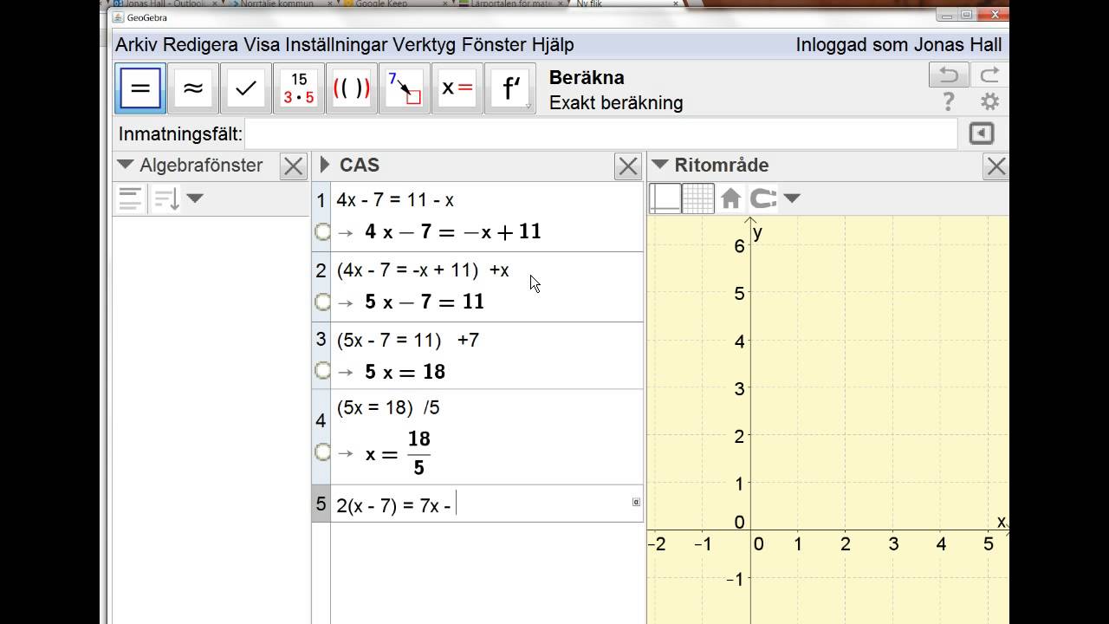Click the output '5 x = 18'
This screenshot has height=624, width=1109.
(405, 372)
